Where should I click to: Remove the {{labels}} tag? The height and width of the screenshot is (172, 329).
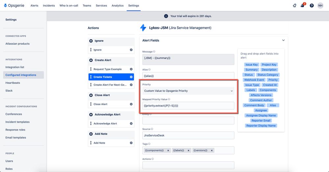(x=188, y=150)
